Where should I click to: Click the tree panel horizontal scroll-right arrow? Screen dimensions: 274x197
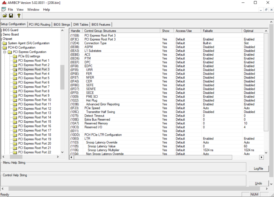coord(58,157)
